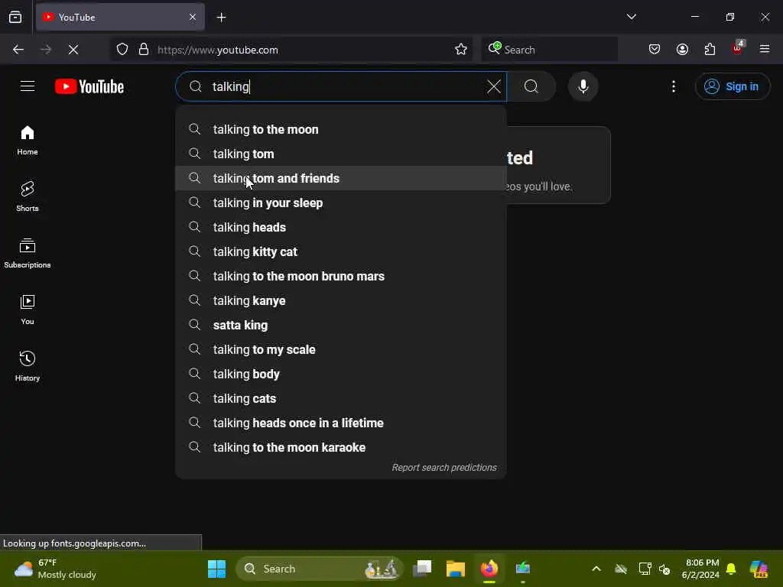
Task: Select suggestion "talking to the moon"
Action: pos(341,129)
